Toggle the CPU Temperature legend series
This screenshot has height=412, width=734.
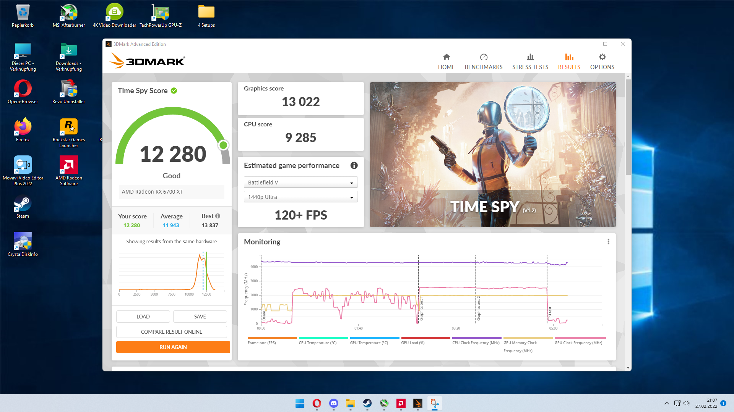coord(323,341)
